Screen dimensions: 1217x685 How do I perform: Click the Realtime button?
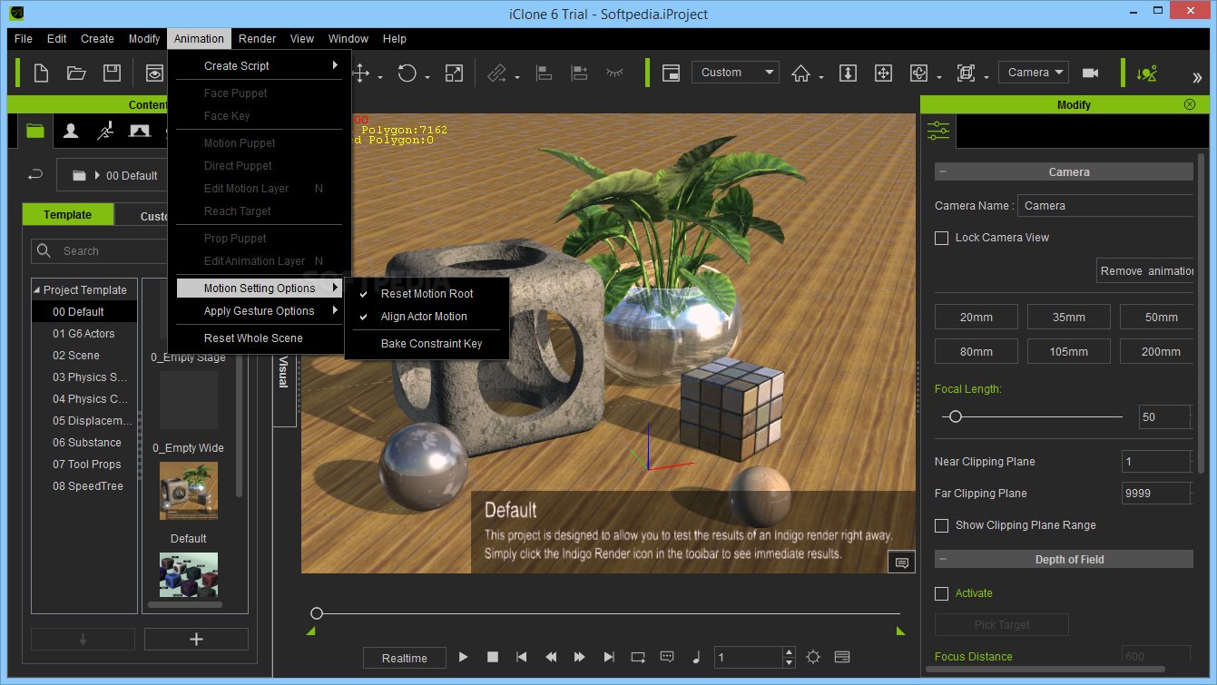[405, 658]
